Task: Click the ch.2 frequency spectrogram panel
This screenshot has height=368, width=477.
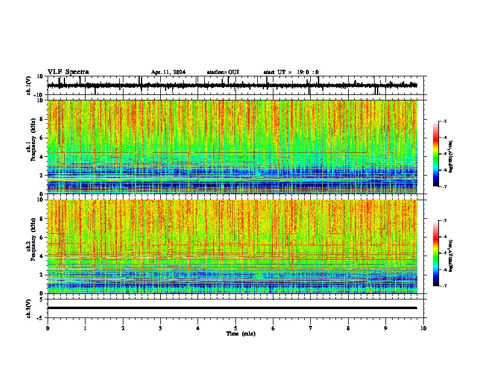Action: (x=232, y=247)
